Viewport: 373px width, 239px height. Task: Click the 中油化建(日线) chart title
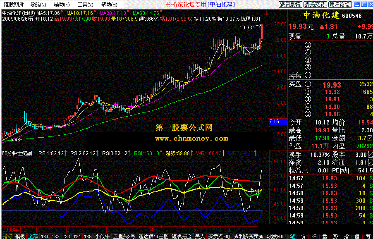click(19, 13)
